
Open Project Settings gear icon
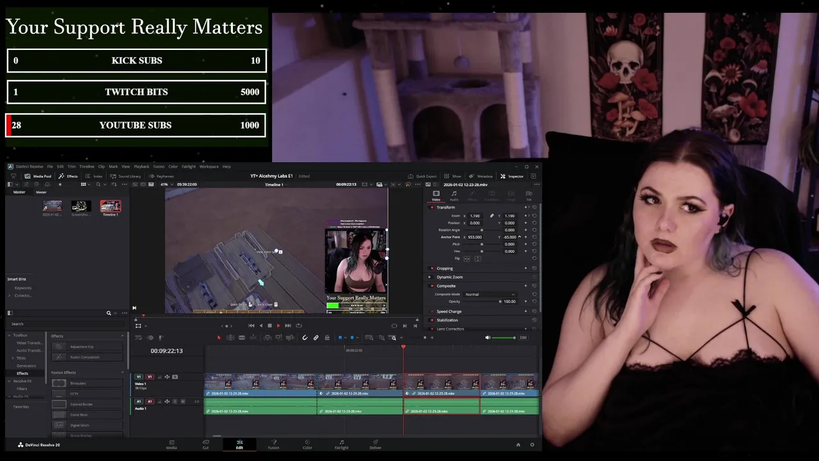532,444
